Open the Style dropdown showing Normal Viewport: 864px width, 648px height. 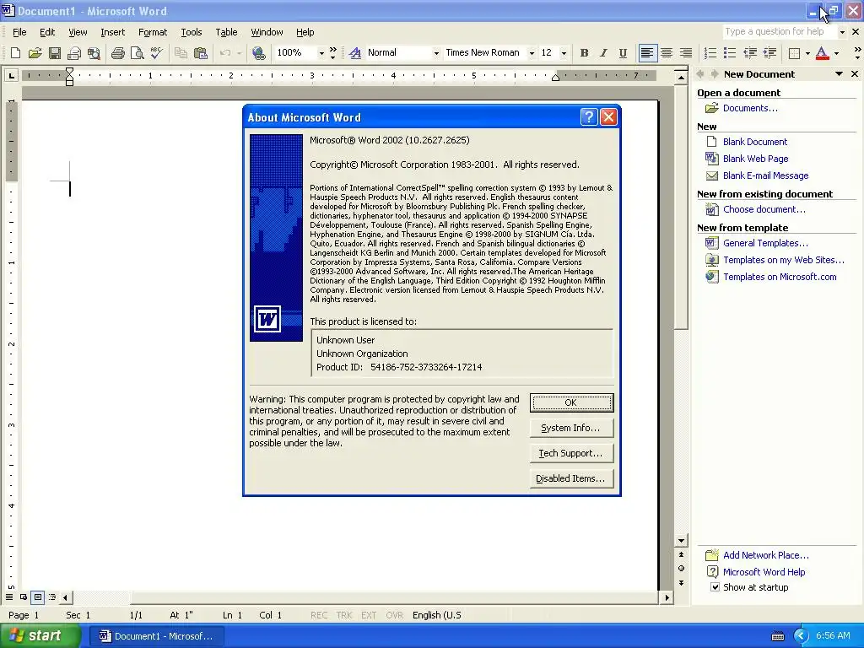point(436,53)
